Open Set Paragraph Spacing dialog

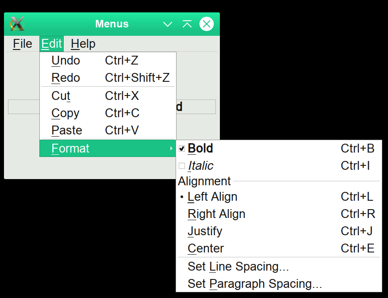254,283
